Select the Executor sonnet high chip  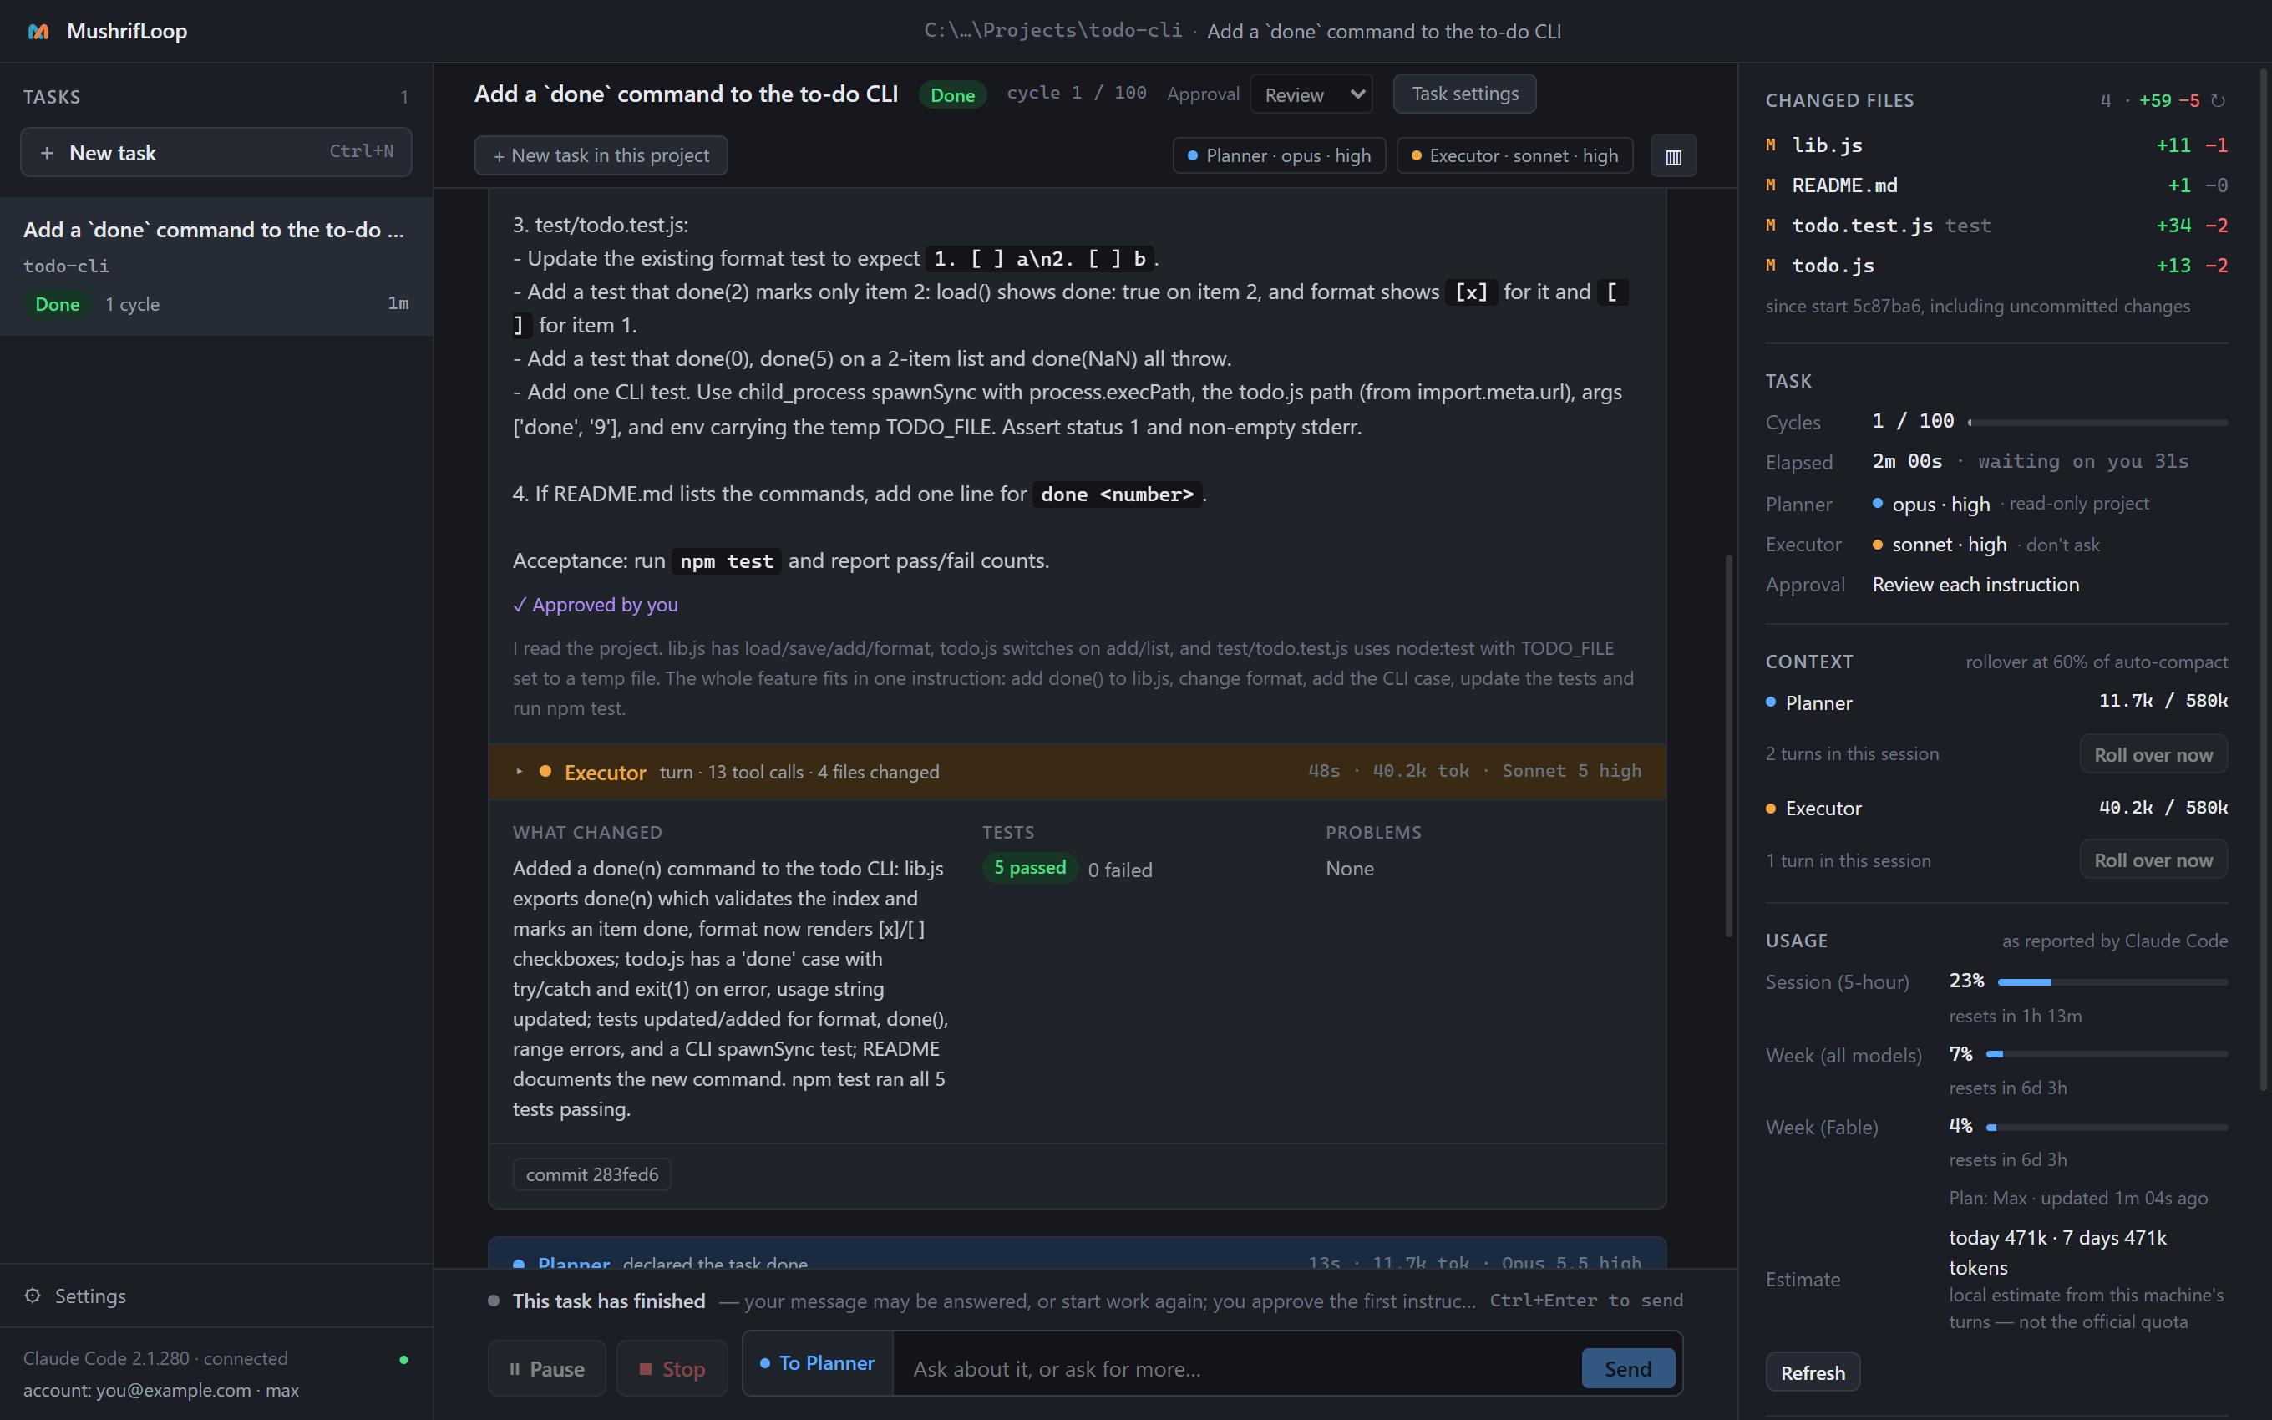(1514, 156)
